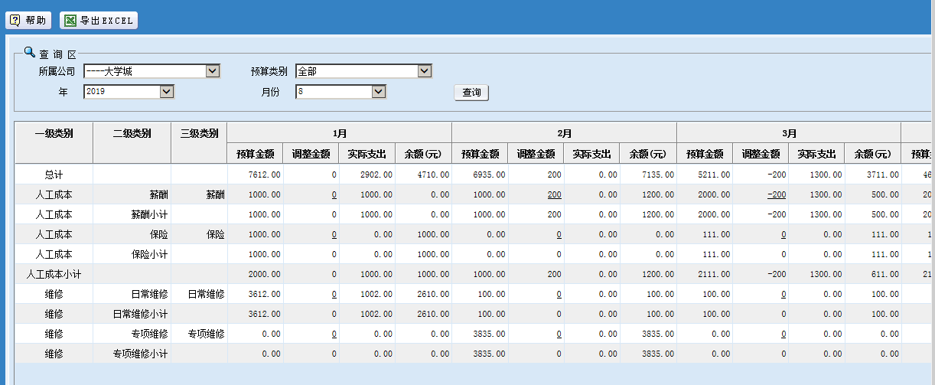The width and height of the screenshot is (935, 385).
Task: Click 1月 调整金额 link in 日常维修 detail row
Action: [334, 294]
